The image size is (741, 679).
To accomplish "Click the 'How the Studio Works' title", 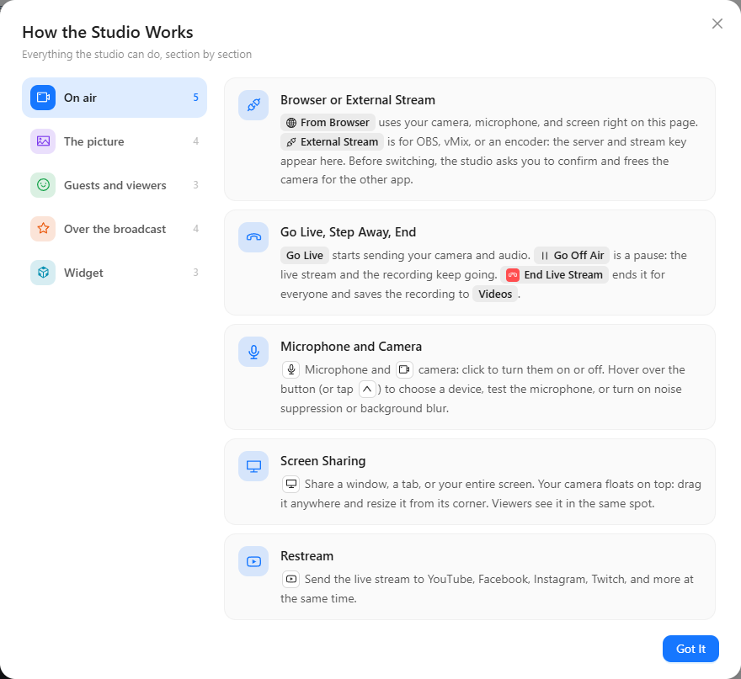I will pos(108,32).
